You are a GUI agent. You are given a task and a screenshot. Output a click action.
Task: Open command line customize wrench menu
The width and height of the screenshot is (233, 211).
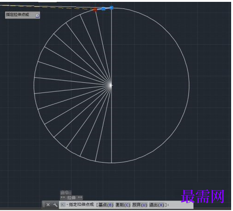tap(55, 204)
